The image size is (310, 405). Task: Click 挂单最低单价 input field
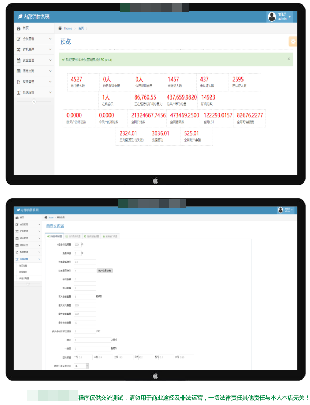tap(85, 262)
